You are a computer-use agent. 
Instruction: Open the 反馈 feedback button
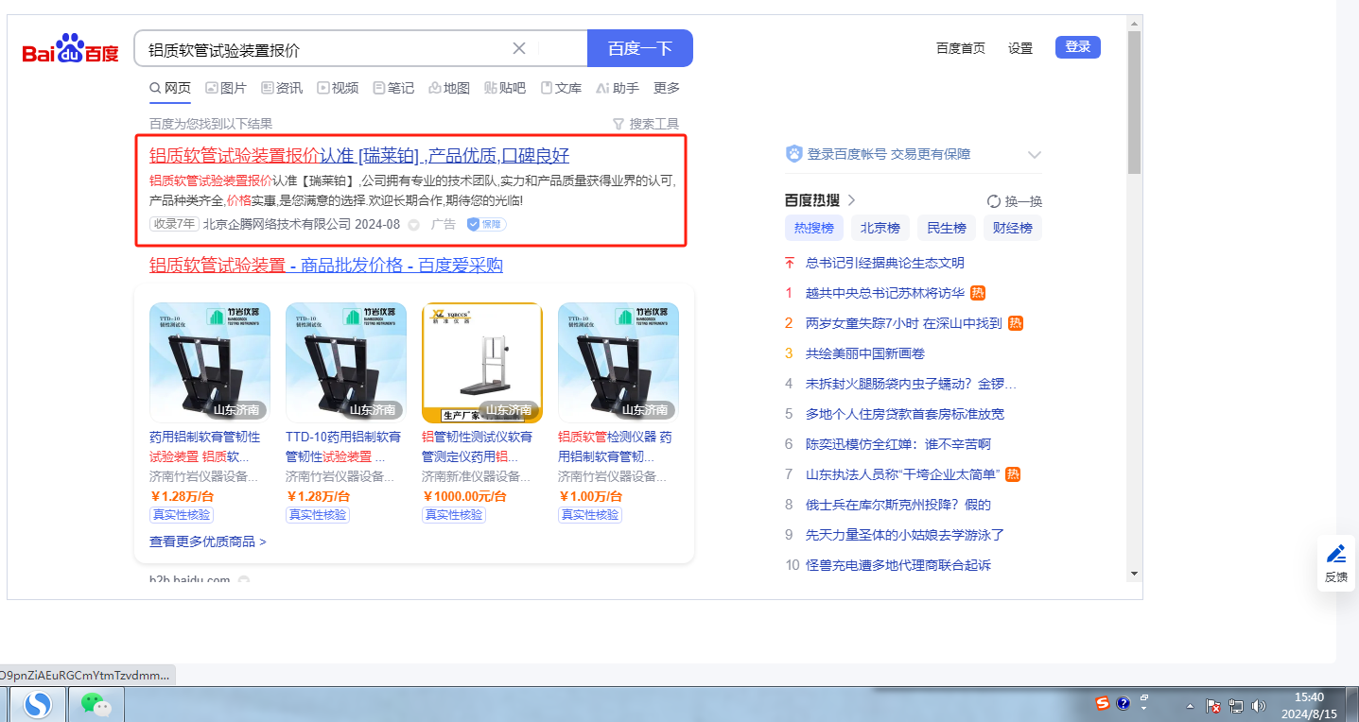tap(1335, 563)
